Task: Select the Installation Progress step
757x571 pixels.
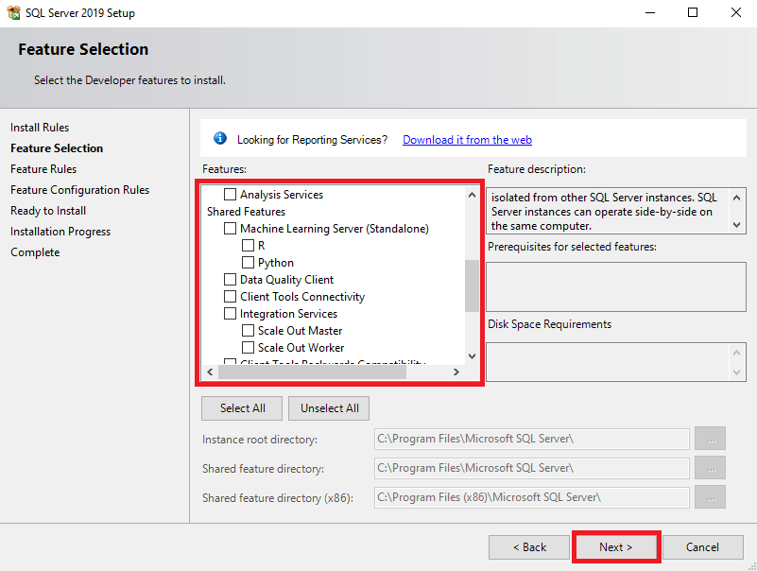Action: pyautogui.click(x=60, y=232)
